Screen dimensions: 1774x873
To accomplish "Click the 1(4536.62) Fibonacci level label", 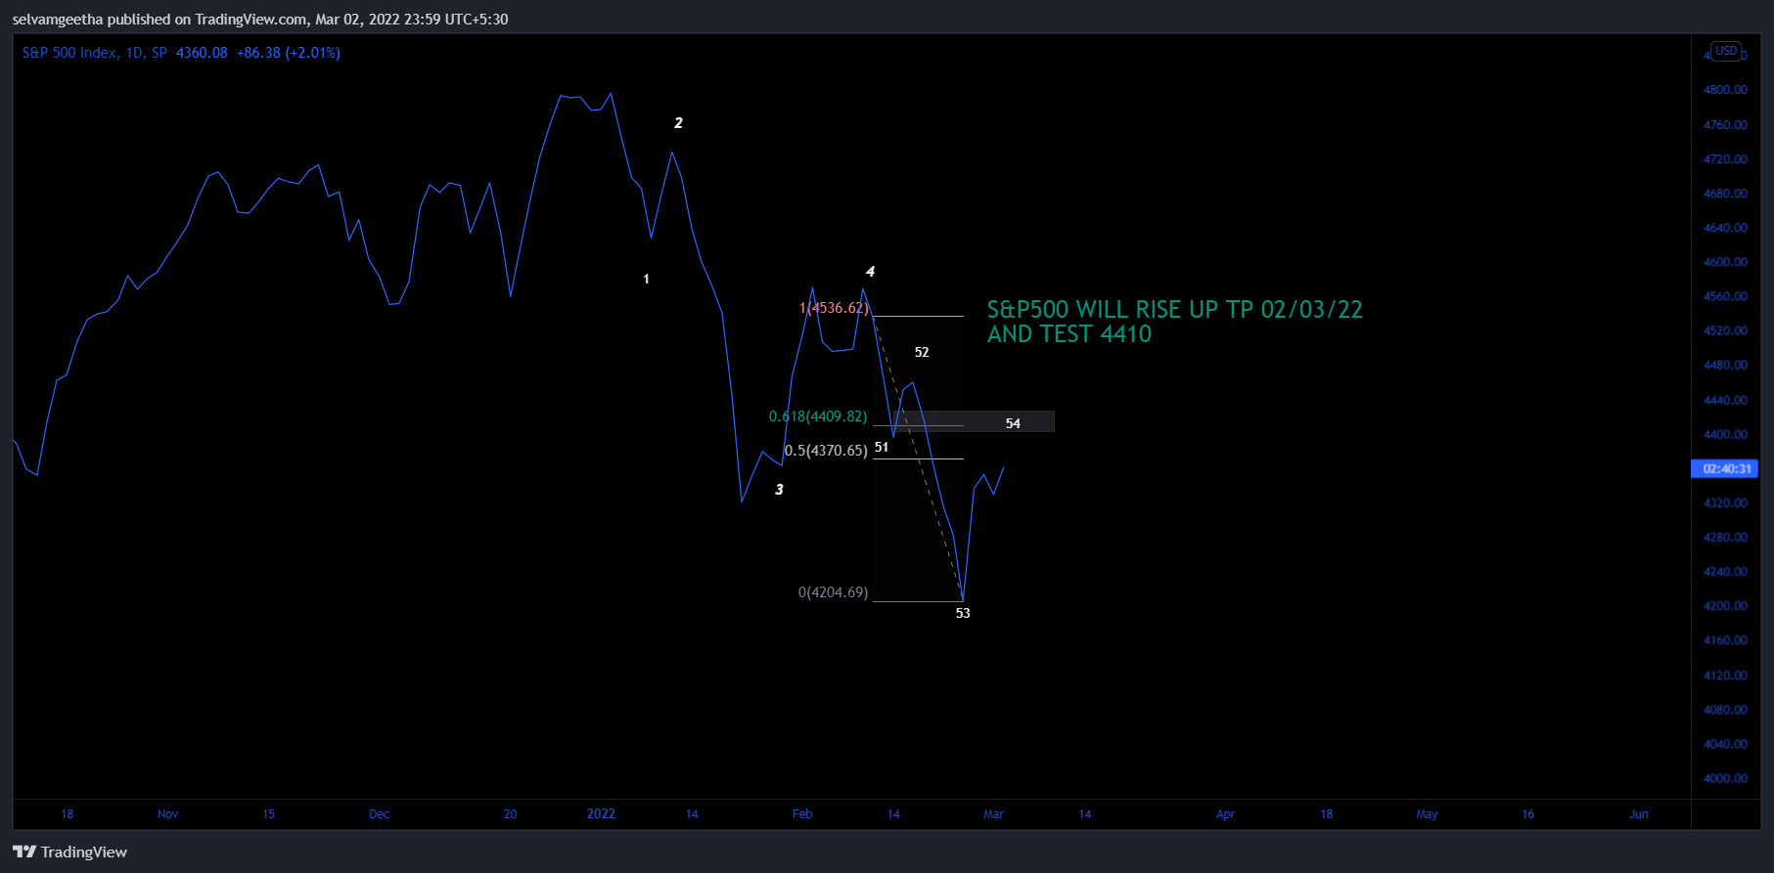I will pyautogui.click(x=834, y=308).
